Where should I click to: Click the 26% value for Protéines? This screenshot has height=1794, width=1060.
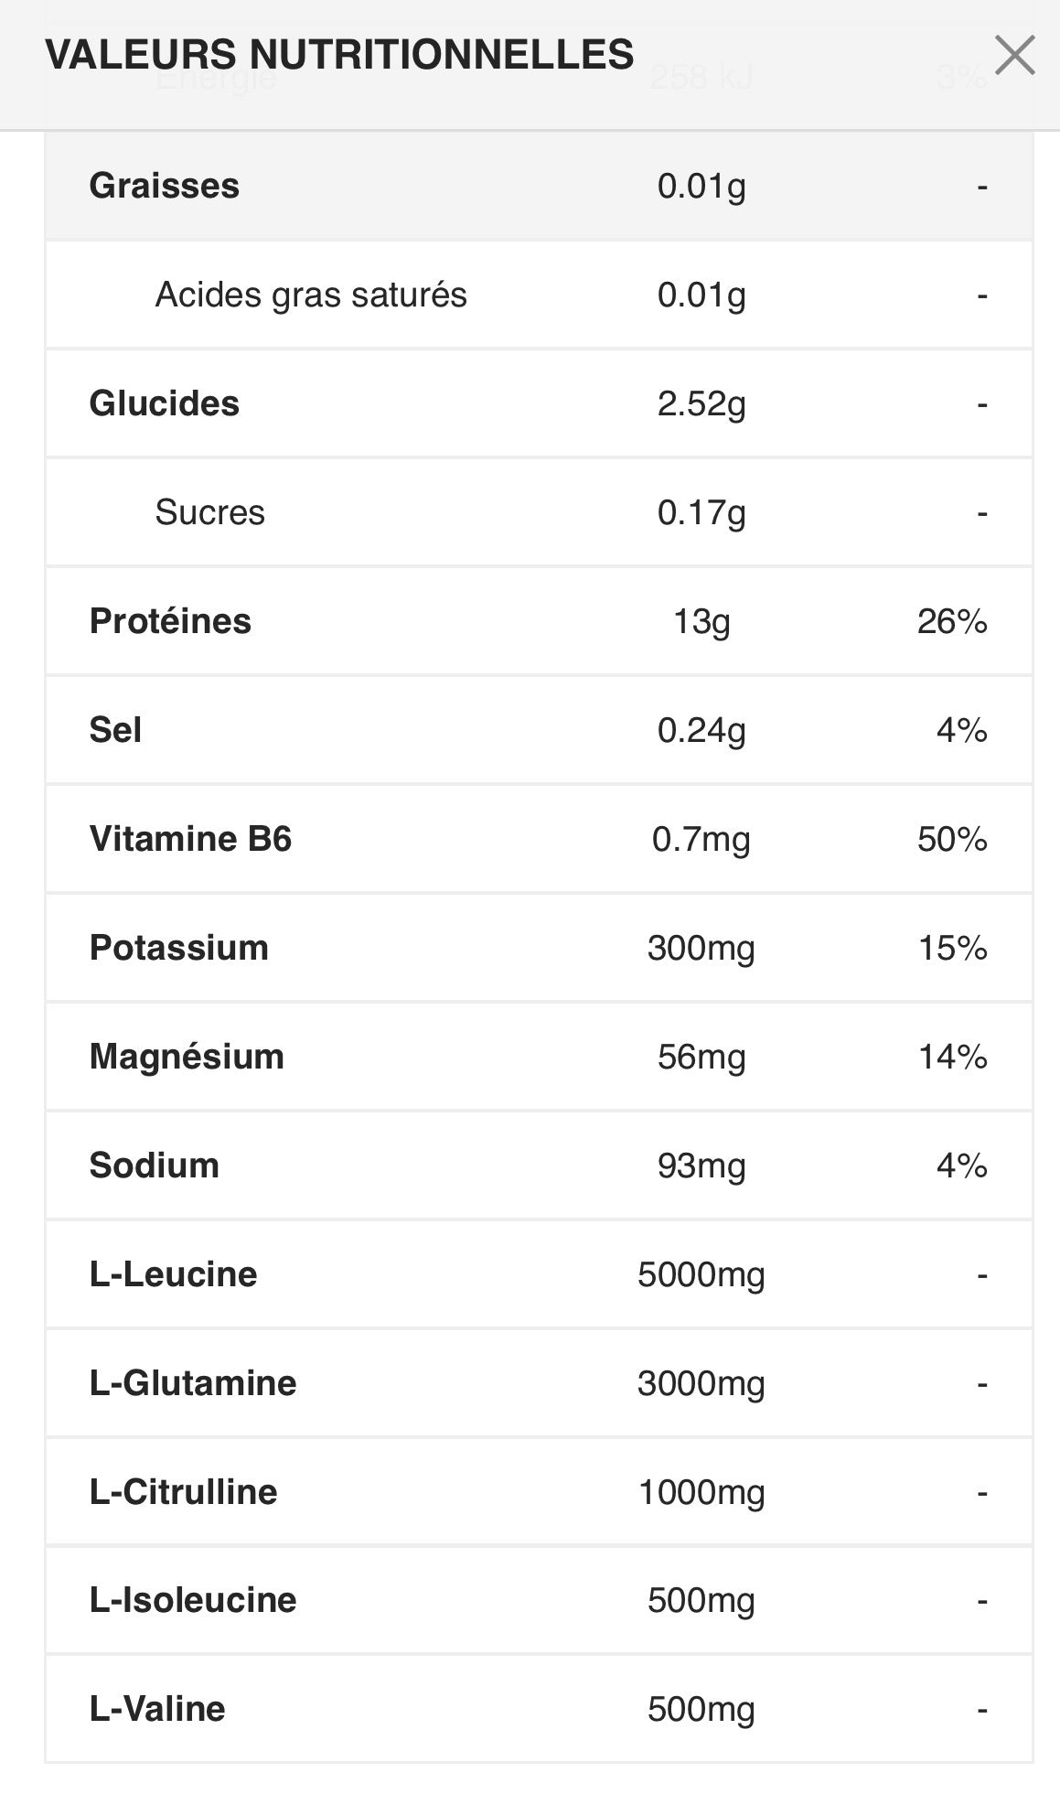(952, 621)
